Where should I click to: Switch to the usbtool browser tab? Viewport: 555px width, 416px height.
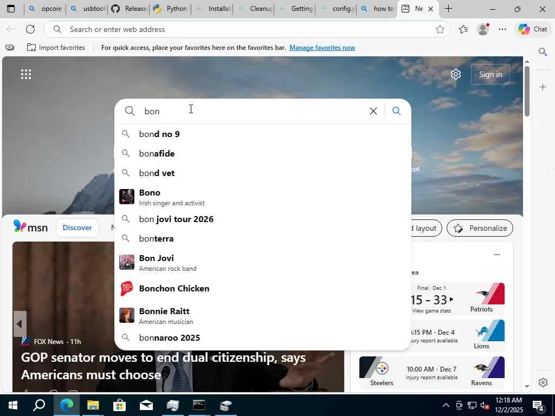[x=87, y=9]
